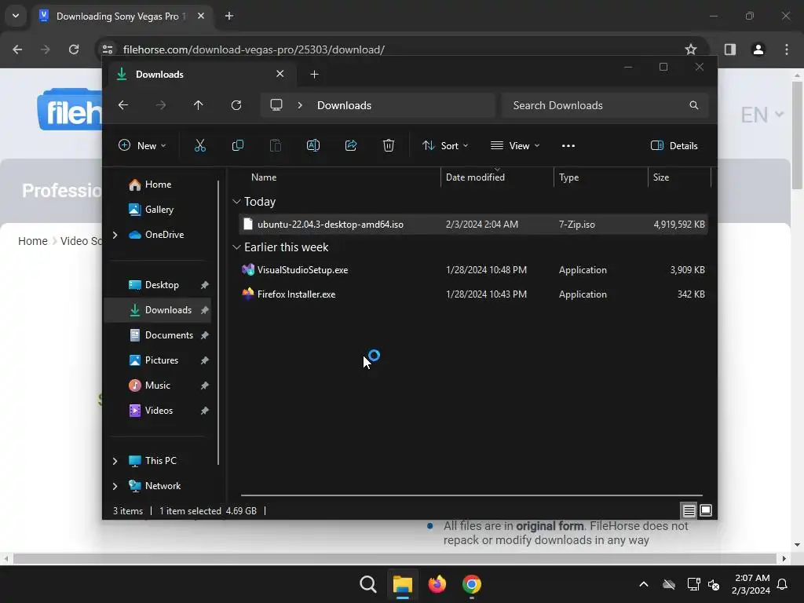Click the Firefox icon on the taskbar

437,584
